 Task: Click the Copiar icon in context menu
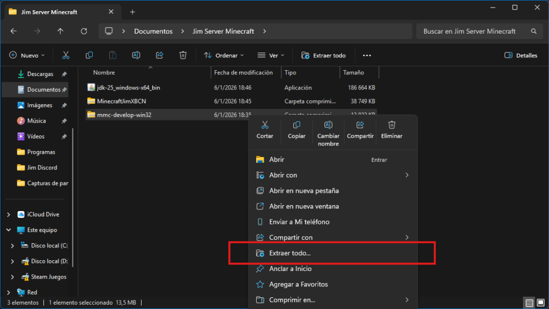point(296,125)
